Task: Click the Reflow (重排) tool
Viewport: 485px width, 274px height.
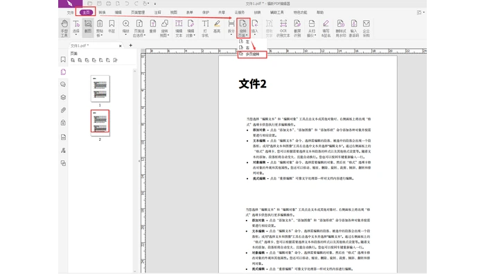Action: (153, 27)
